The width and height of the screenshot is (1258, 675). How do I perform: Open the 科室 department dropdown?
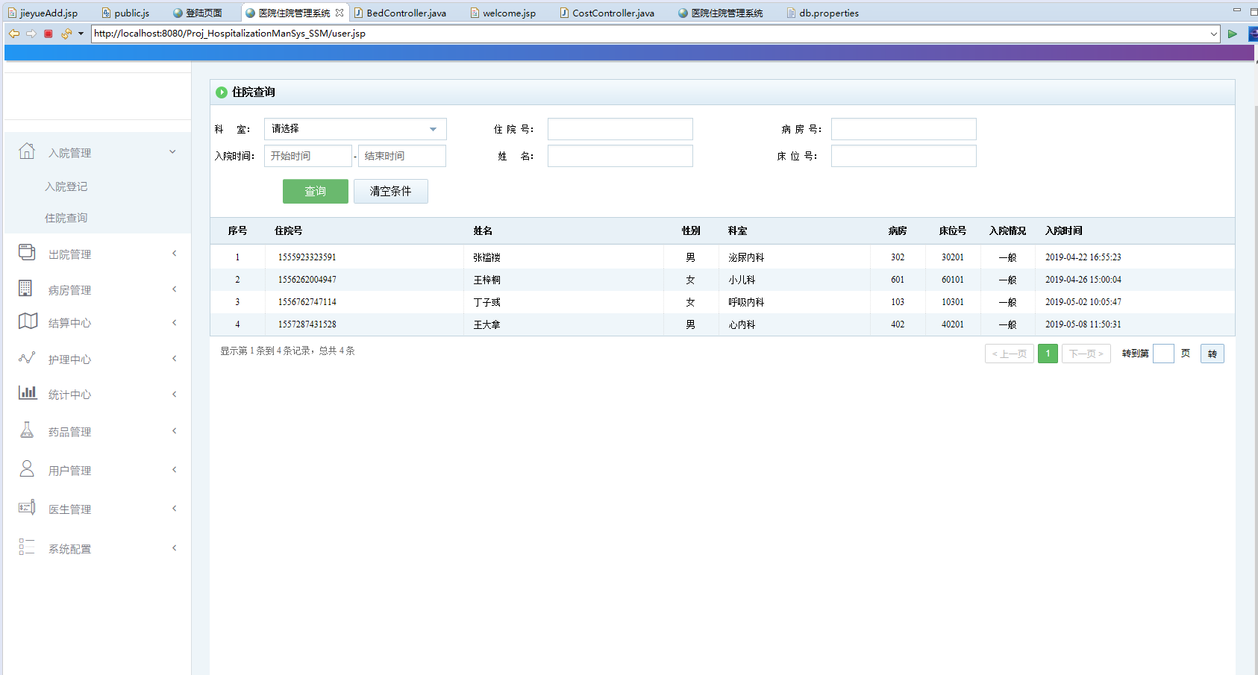(x=355, y=128)
